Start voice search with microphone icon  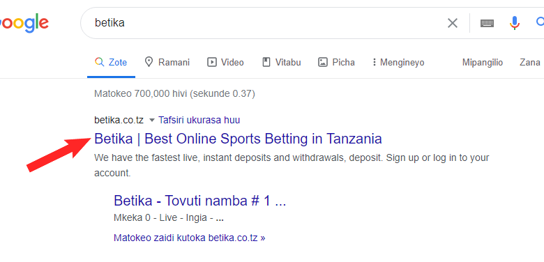point(515,23)
